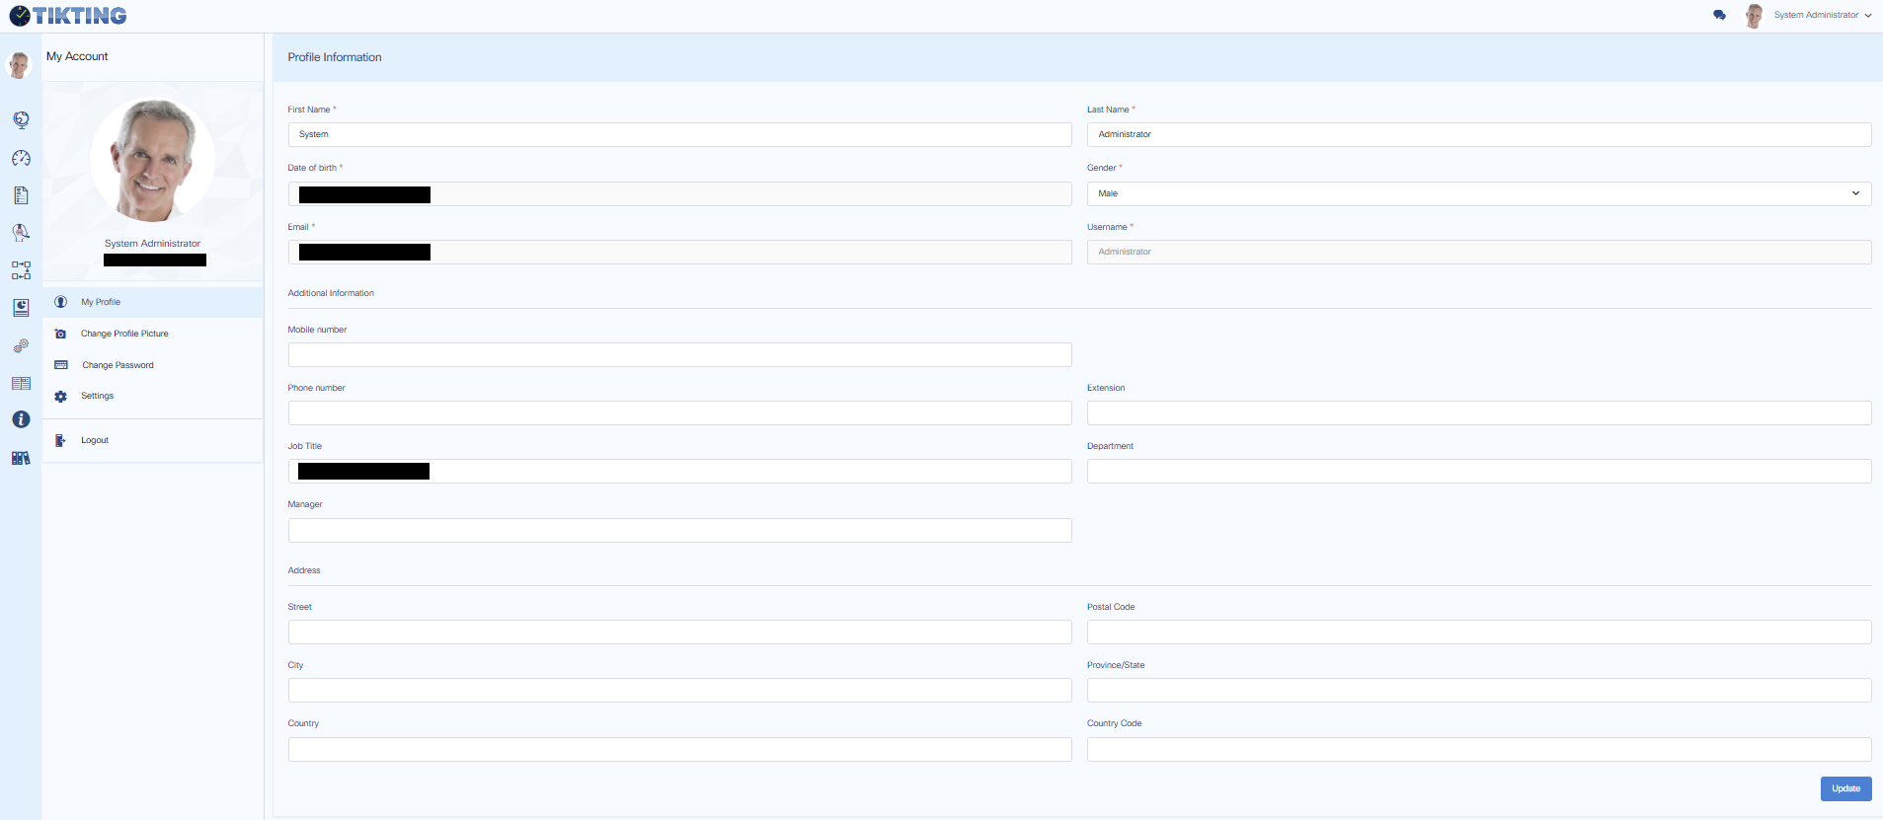Open the chat messages icon in header
Screen dimensions: 1883x820
point(1719,15)
